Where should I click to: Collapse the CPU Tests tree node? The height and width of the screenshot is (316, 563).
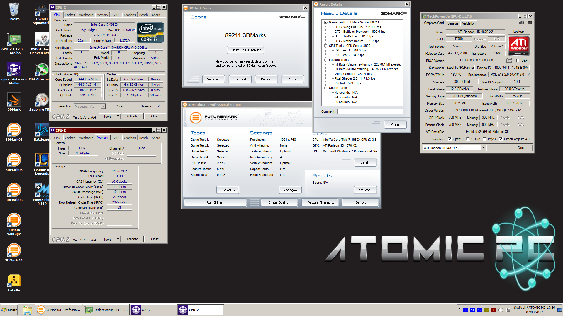[325, 46]
